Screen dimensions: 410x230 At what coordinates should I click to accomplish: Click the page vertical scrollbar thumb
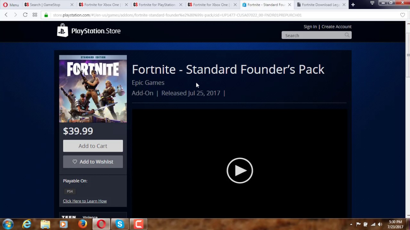(x=408, y=55)
